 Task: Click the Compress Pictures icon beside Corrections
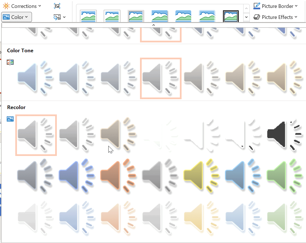57,6
